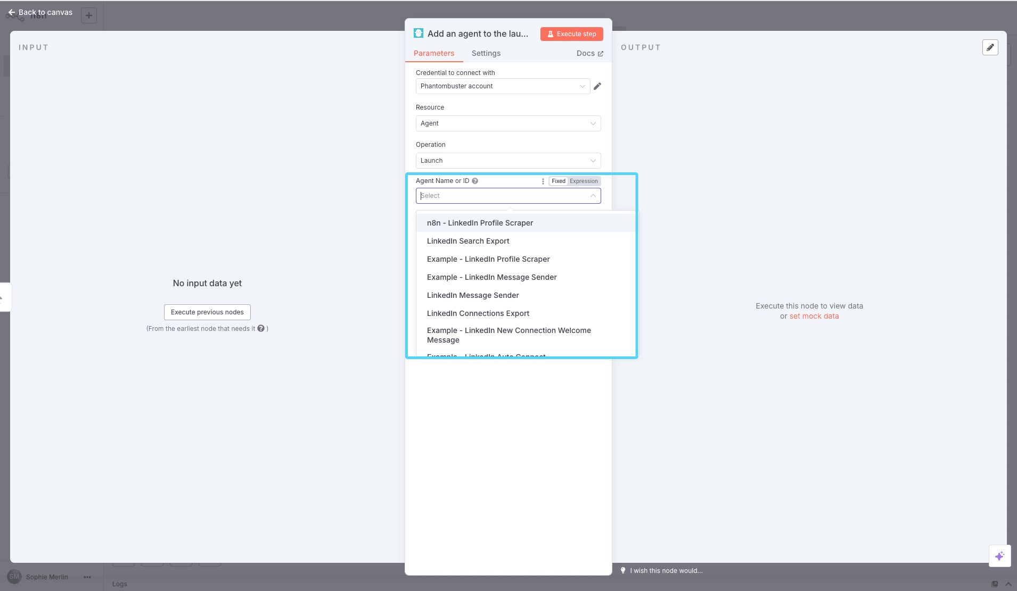Collapse the agent dropdown chevron
This screenshot has width=1017, height=591.
pyautogui.click(x=593, y=196)
